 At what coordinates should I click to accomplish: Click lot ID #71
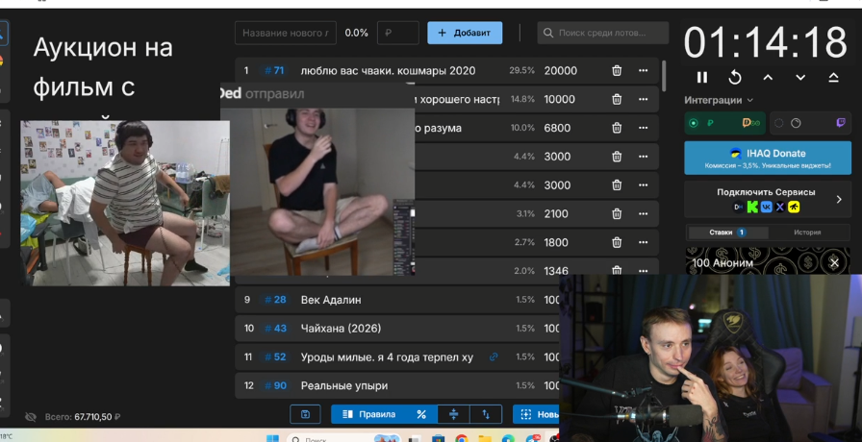[x=274, y=70]
